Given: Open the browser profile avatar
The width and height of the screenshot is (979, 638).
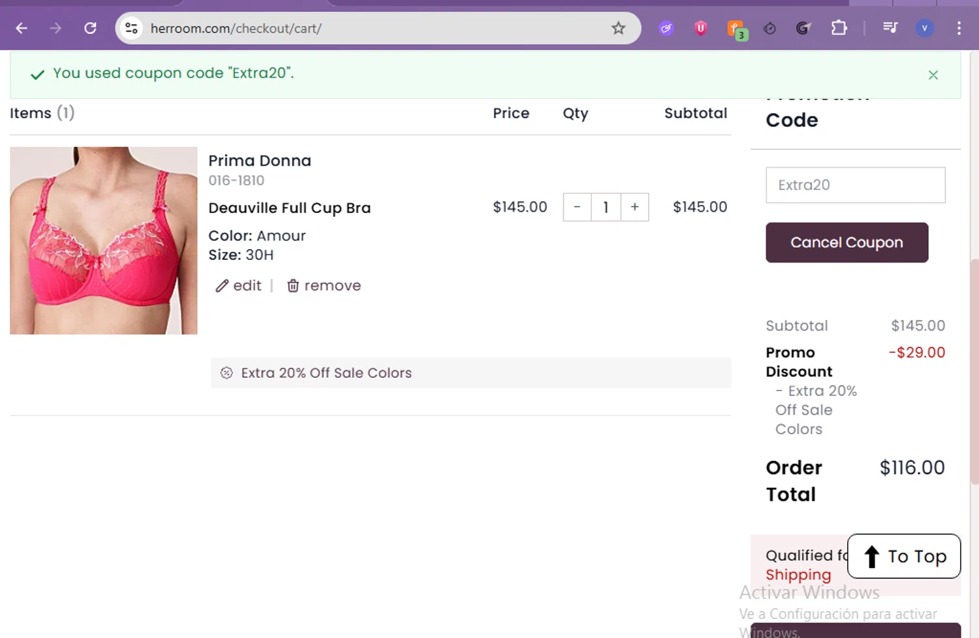Looking at the screenshot, I should [924, 28].
